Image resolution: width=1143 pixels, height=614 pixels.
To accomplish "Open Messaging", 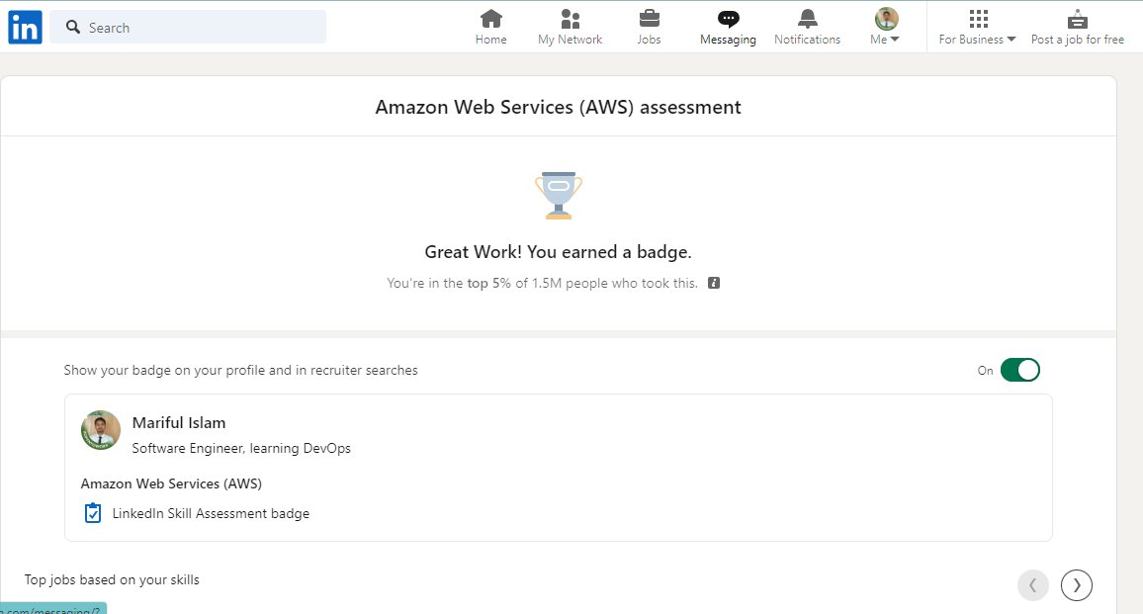I will pos(728,27).
